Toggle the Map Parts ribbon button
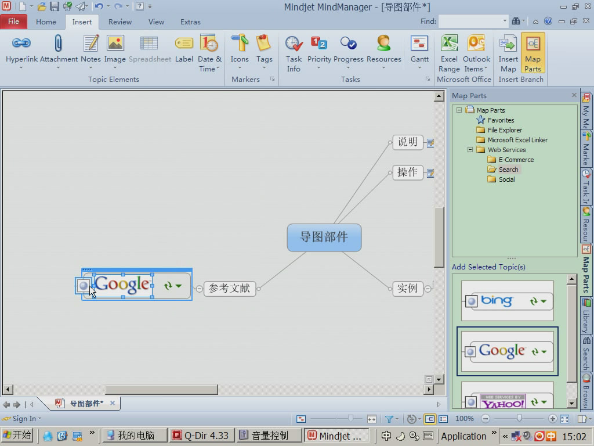This screenshot has height=446, width=594. [533, 53]
